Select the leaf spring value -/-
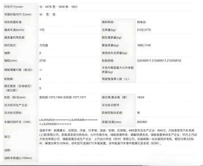Screen dimensions: 203x166 41,70
